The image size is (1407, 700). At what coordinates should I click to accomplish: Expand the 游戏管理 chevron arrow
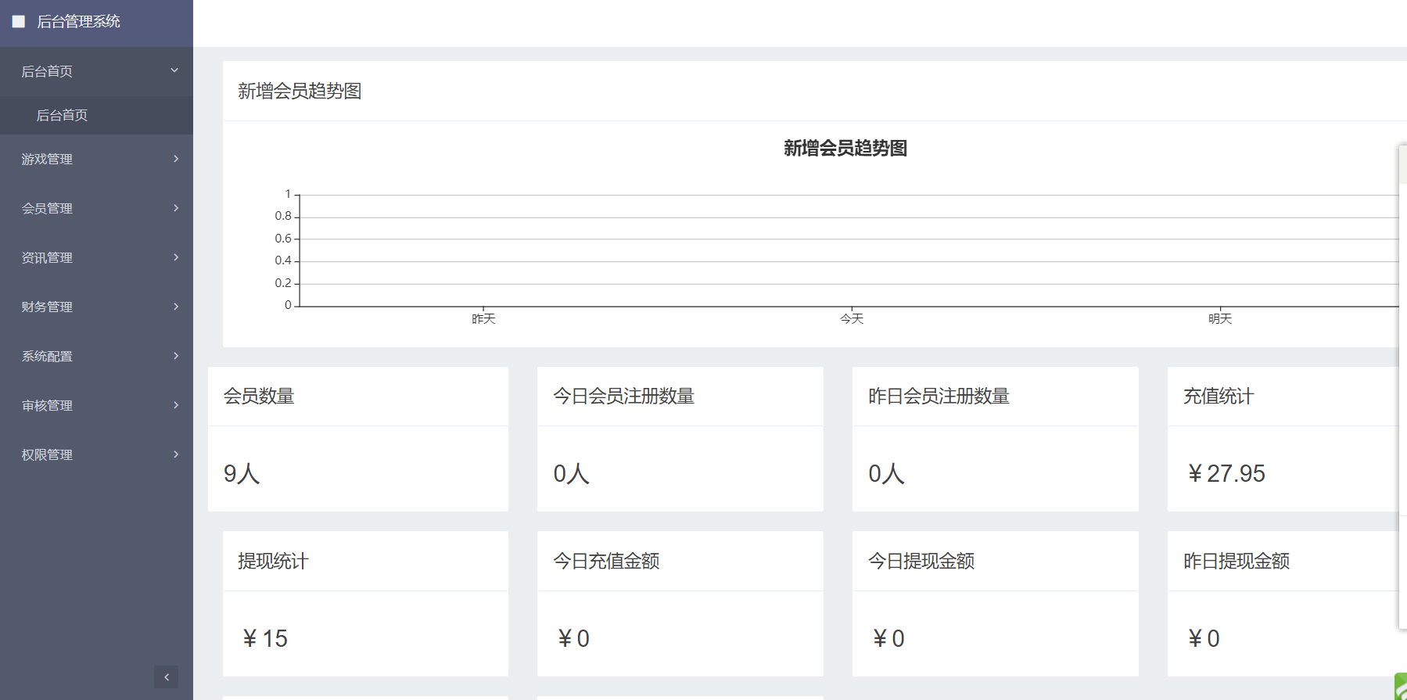click(176, 159)
